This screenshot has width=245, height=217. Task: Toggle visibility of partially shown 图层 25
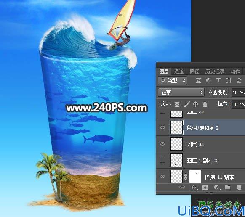[x=162, y=112]
